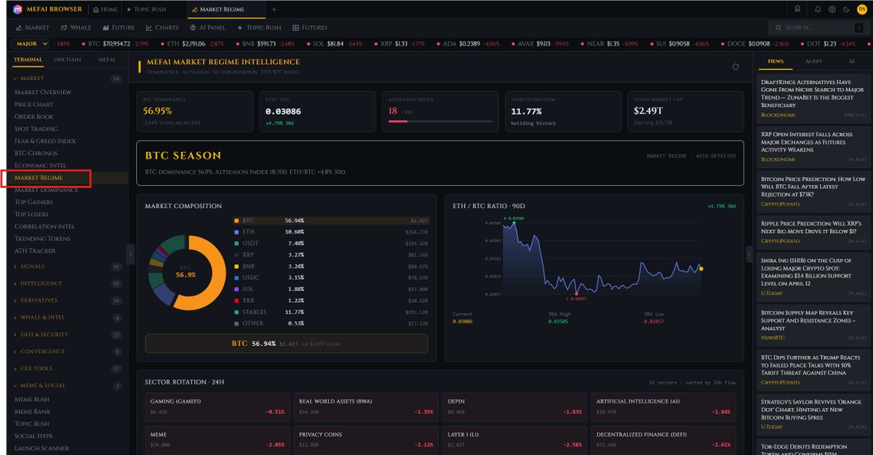Viewport: 873px width, 455px height.
Task: Open Fear & Greed Index
Action: [x=45, y=141]
